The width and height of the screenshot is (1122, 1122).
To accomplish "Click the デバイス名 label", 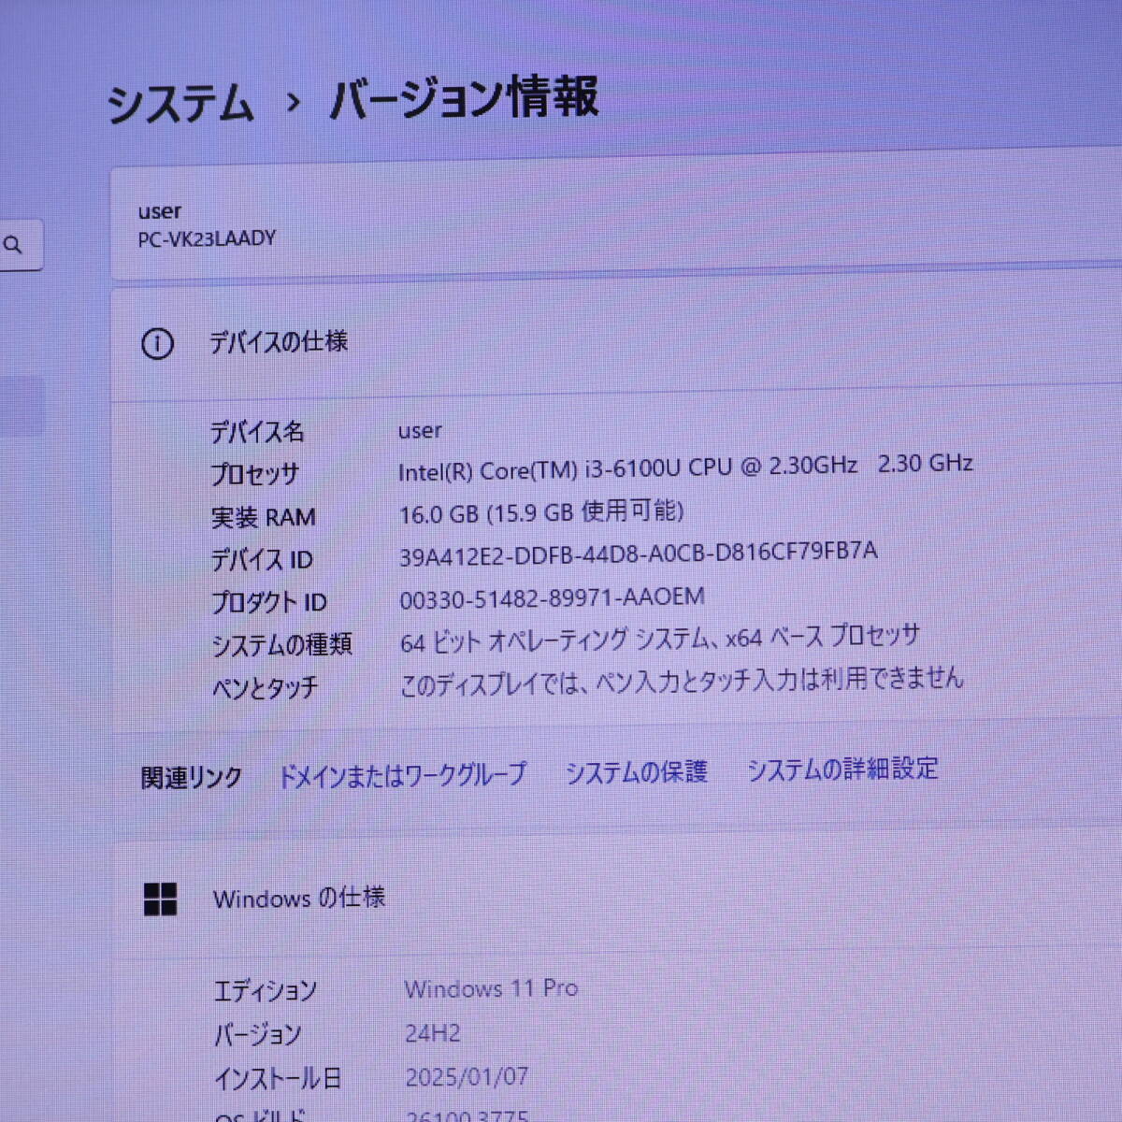I will click(256, 432).
